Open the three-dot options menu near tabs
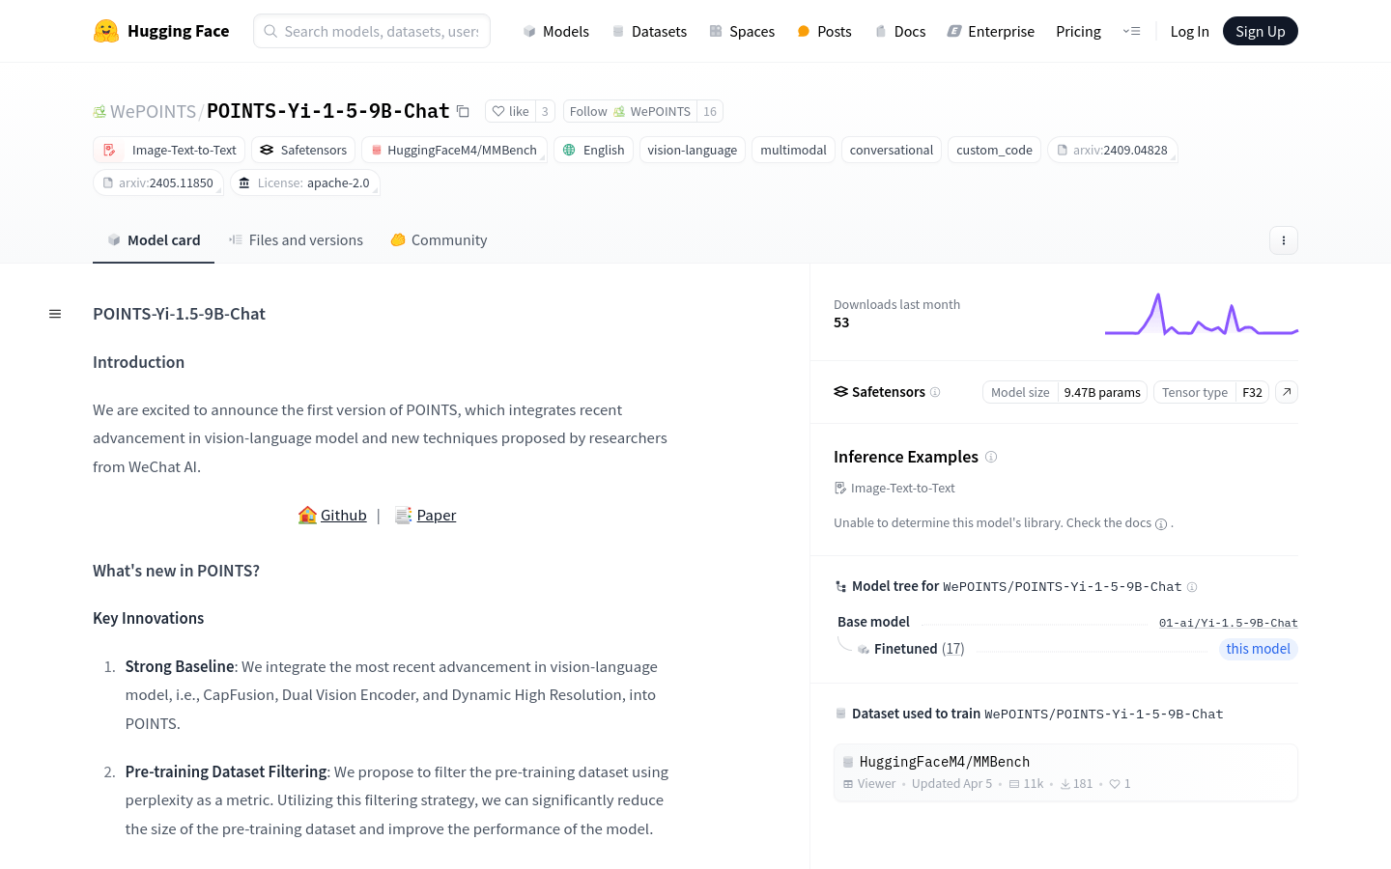This screenshot has width=1391, height=869. coord(1283,240)
